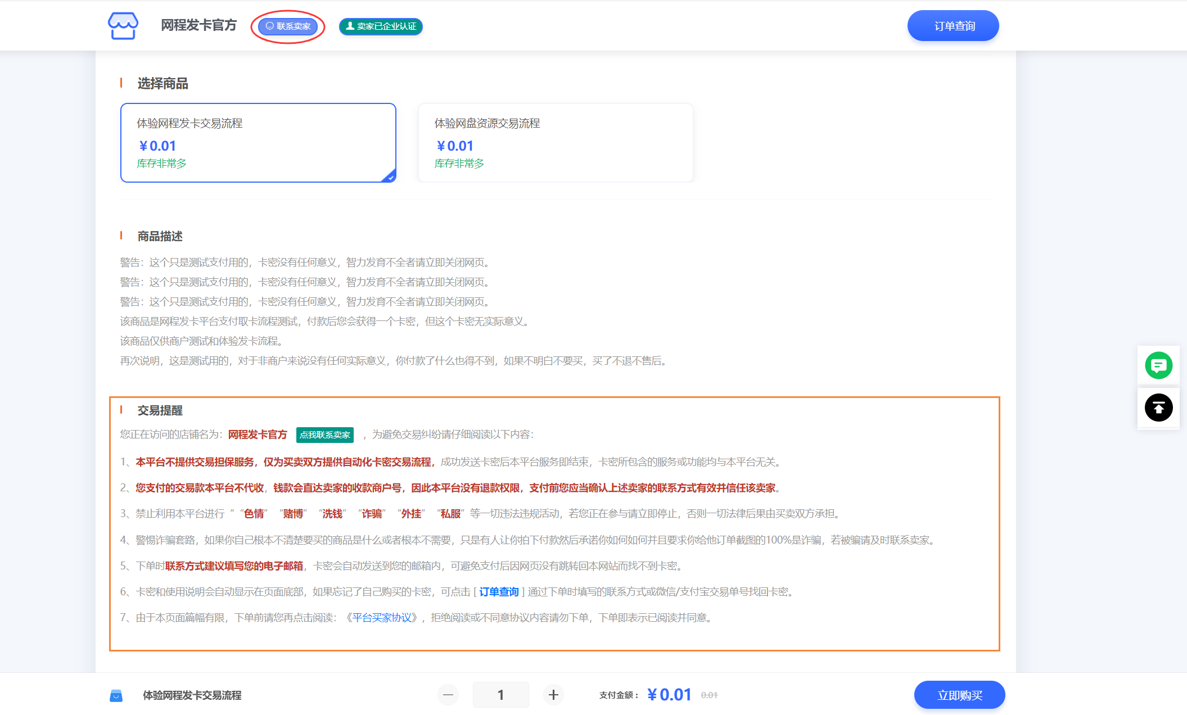This screenshot has height=715, width=1187.
Task: Click the quantity input field showing 1
Action: 500,695
